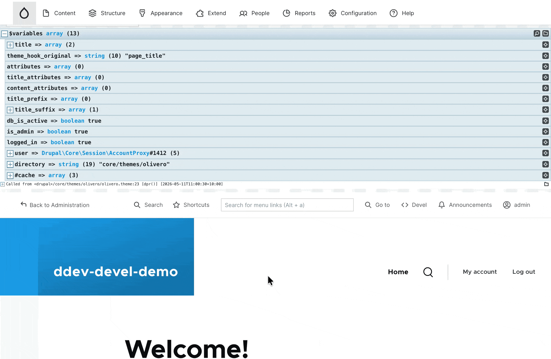The image size is (551, 359).
Task: Click access-path icon on is_admin row
Action: 545,131
